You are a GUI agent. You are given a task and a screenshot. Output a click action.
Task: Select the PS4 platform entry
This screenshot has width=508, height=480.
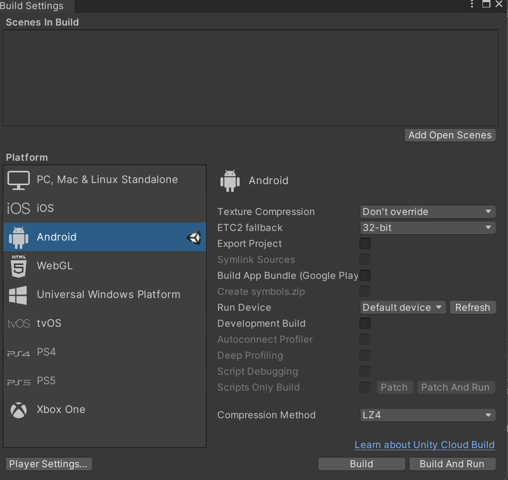(105, 352)
